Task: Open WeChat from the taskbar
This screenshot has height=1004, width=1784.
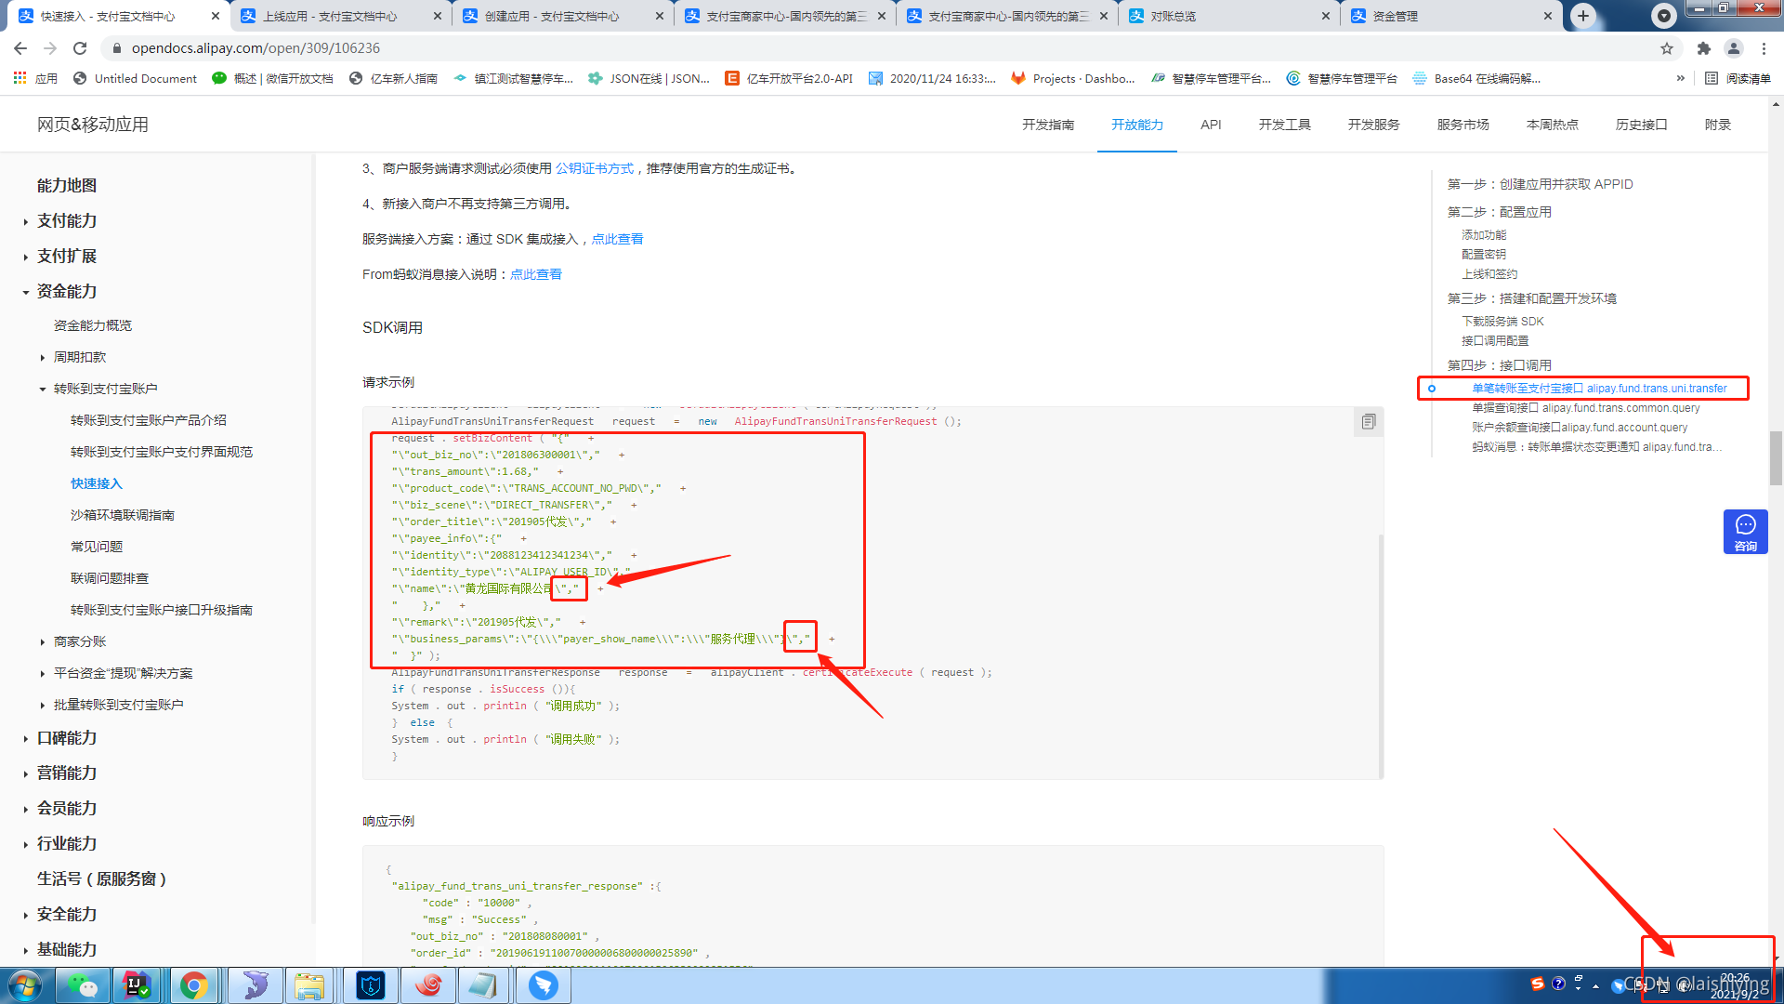Action: point(83,985)
